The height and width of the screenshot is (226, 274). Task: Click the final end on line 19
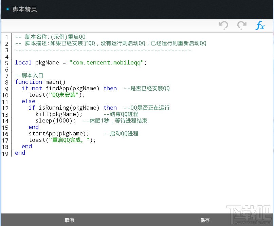(20, 153)
